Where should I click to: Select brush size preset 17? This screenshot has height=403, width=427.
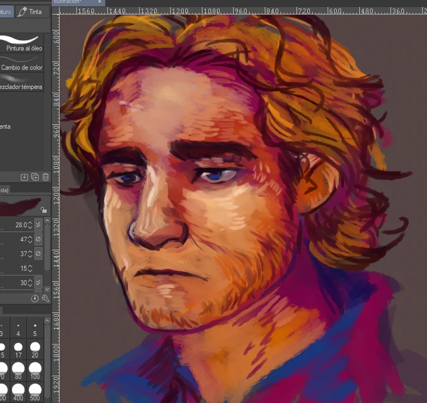[18, 350]
